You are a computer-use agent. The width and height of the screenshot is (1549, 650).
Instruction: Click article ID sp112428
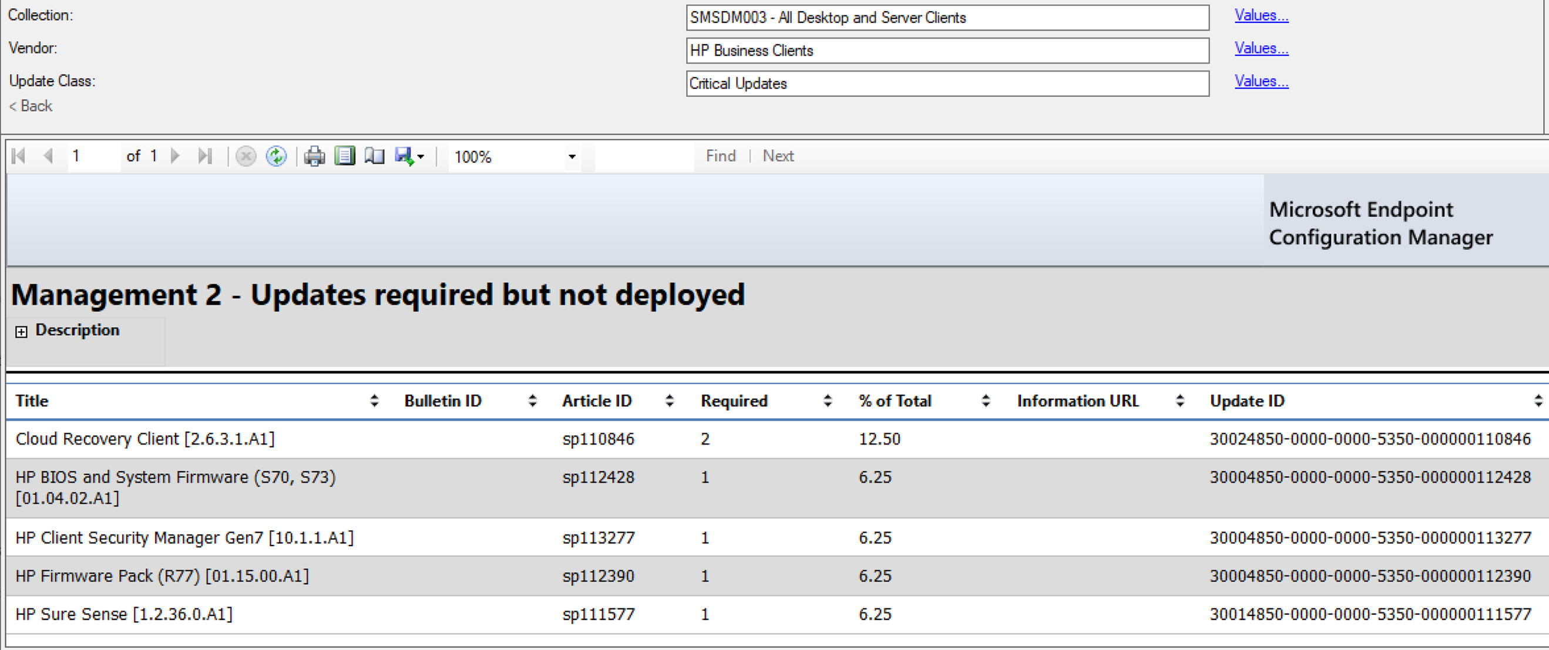coord(599,477)
